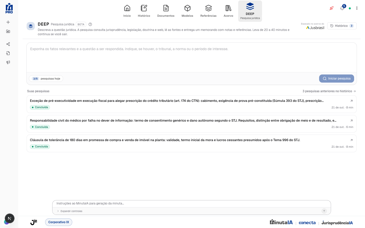The height and width of the screenshot is (228, 365).
Task: Click the Jusbrasil logo
Action: pyautogui.click(x=315, y=28)
